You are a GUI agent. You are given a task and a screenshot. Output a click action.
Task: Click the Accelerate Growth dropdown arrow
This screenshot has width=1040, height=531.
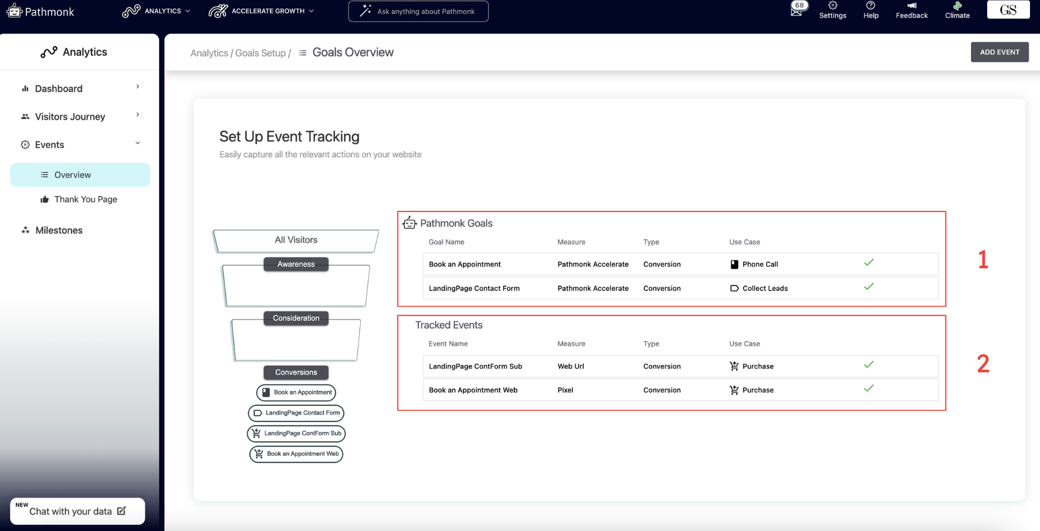[311, 11]
